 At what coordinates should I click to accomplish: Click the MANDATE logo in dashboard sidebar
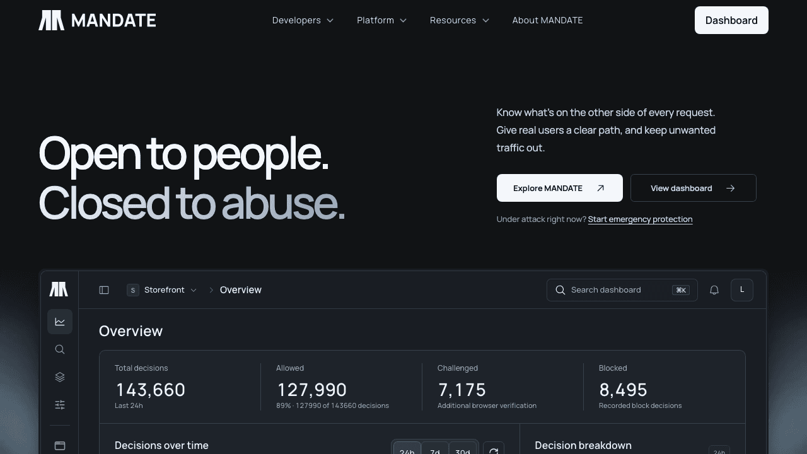point(59,289)
